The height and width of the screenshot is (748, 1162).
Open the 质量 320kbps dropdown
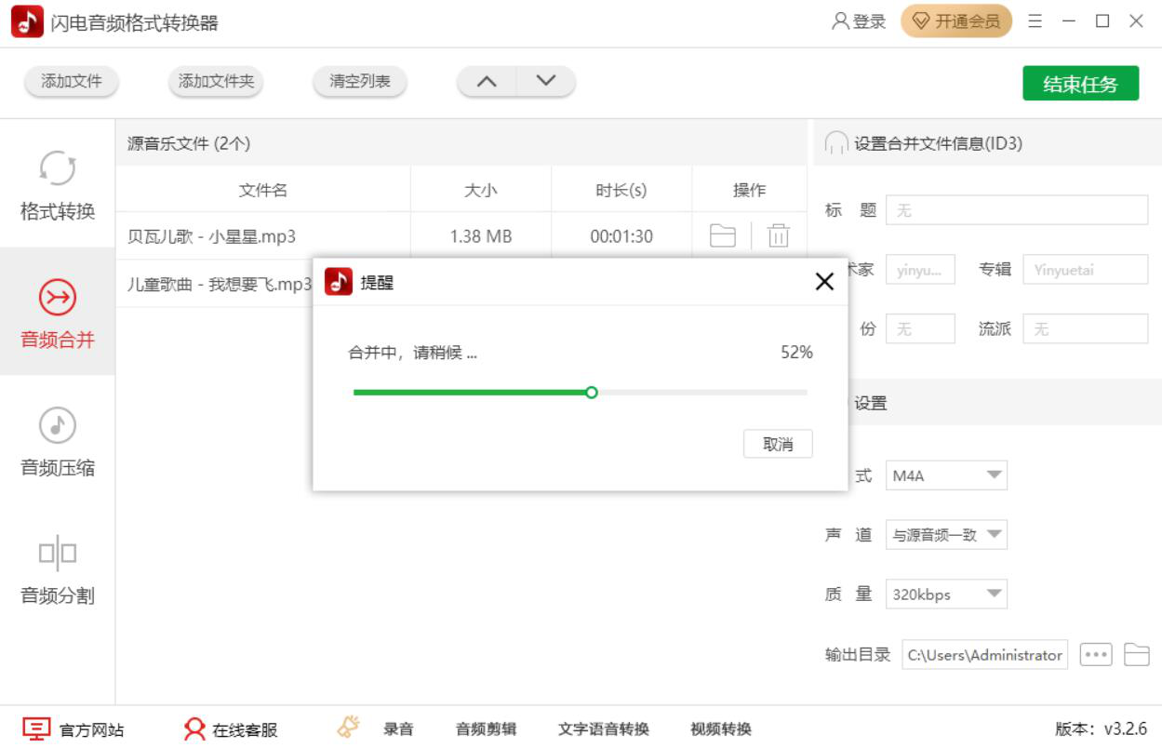pyautogui.click(x=946, y=594)
